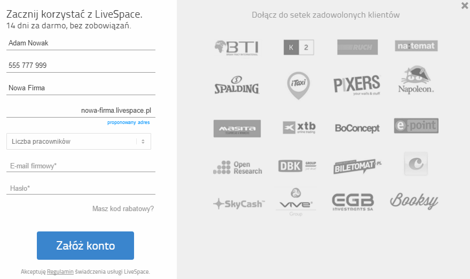The image size is (470, 279).
Task: Click the iTaxi pin logo
Action: 298,86
